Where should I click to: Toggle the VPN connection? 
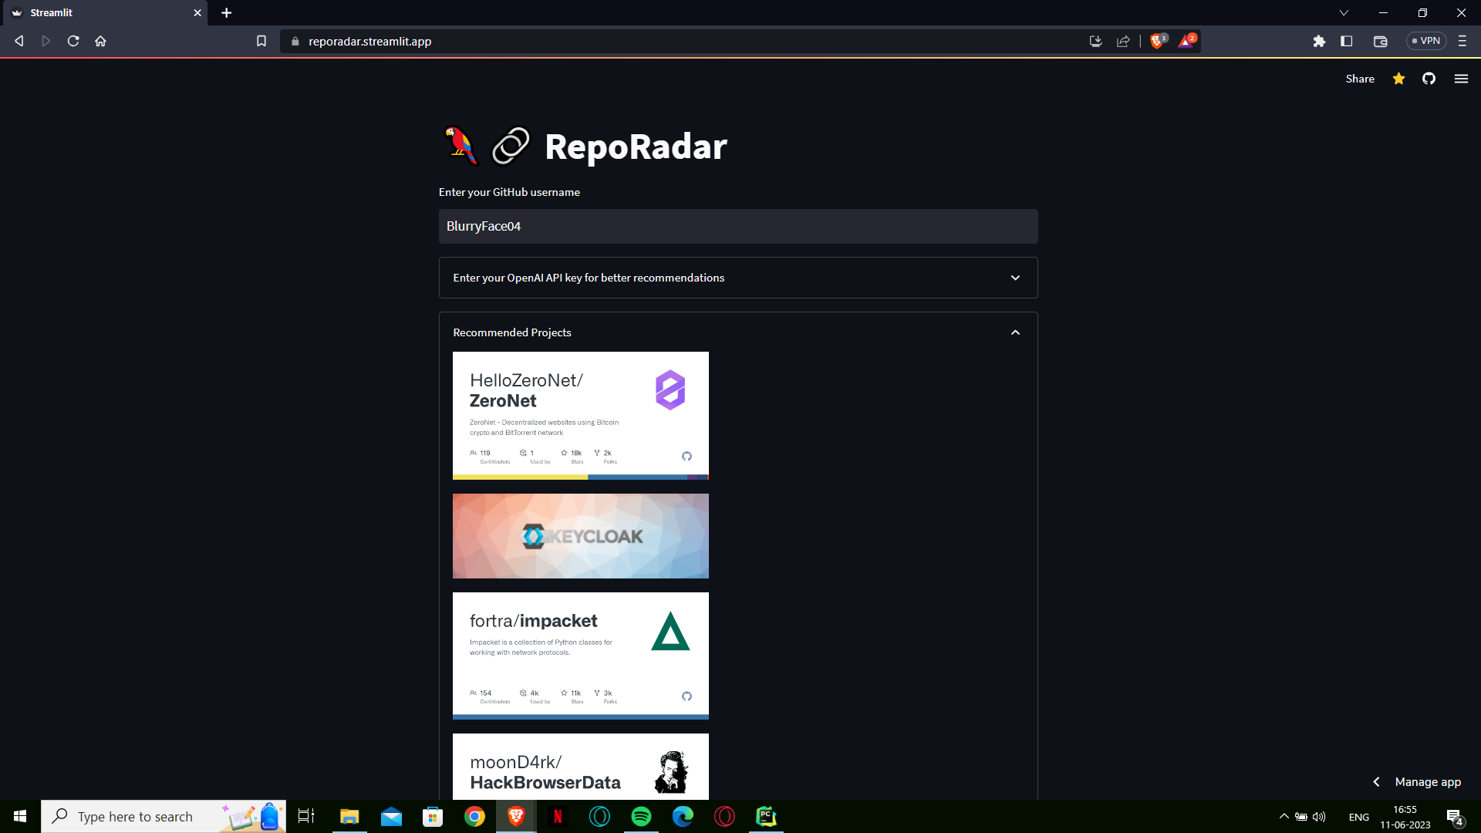1426,40
